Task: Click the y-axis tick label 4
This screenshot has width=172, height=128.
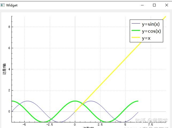Action: pos(9,69)
